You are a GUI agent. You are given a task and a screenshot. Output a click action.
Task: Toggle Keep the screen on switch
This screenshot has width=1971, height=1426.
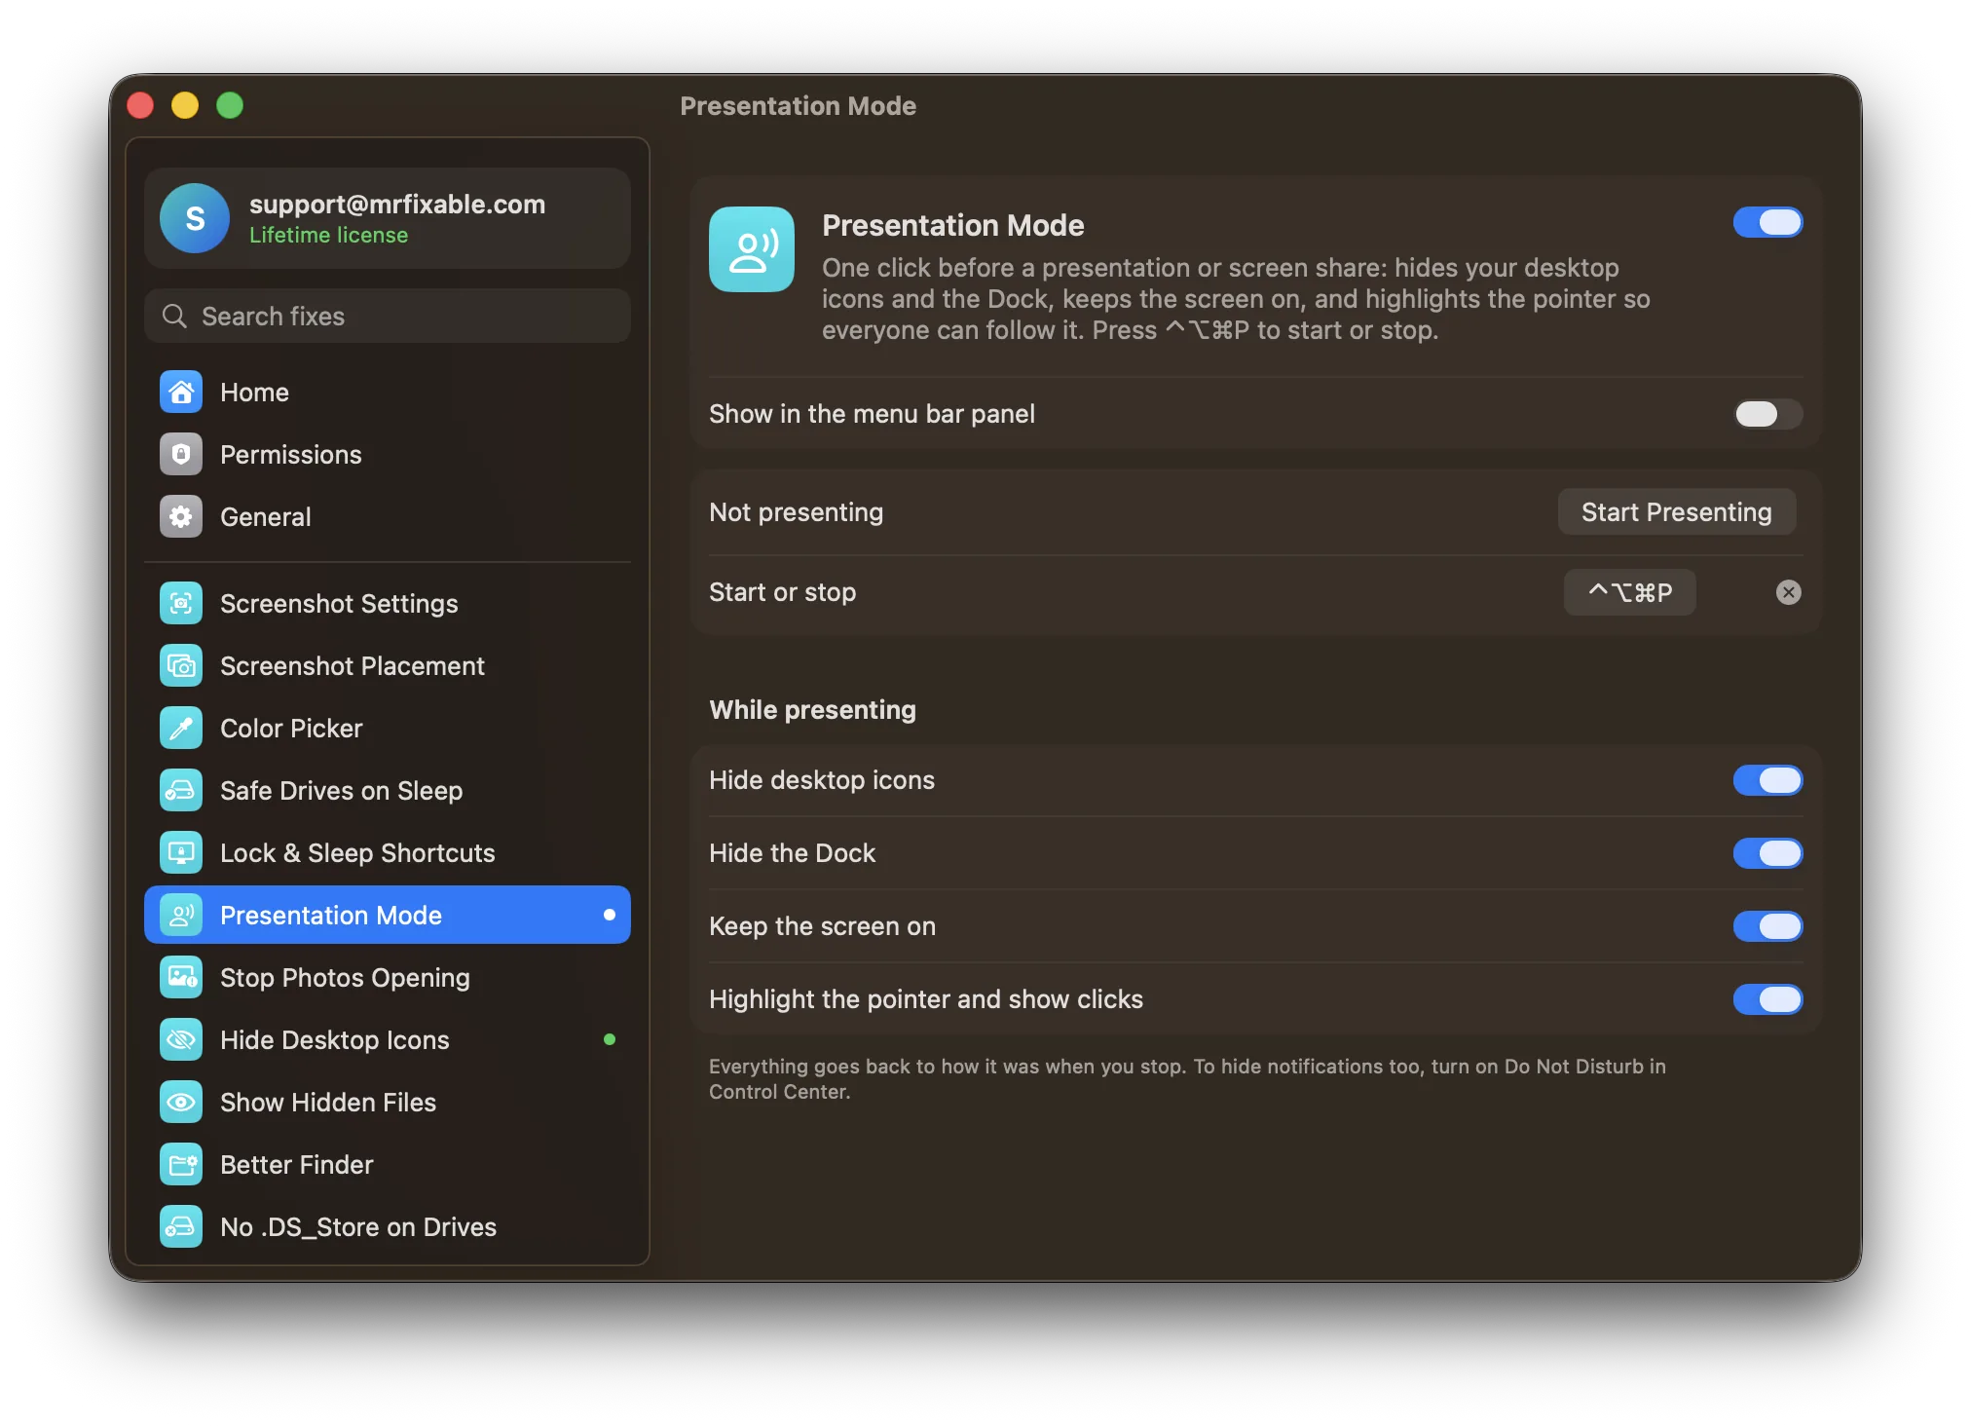1767,926
